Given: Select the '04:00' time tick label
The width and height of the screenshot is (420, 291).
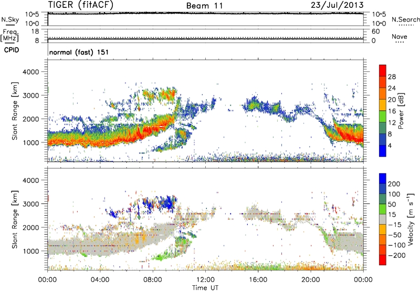Looking at the screenshot, I should click(x=100, y=280).
